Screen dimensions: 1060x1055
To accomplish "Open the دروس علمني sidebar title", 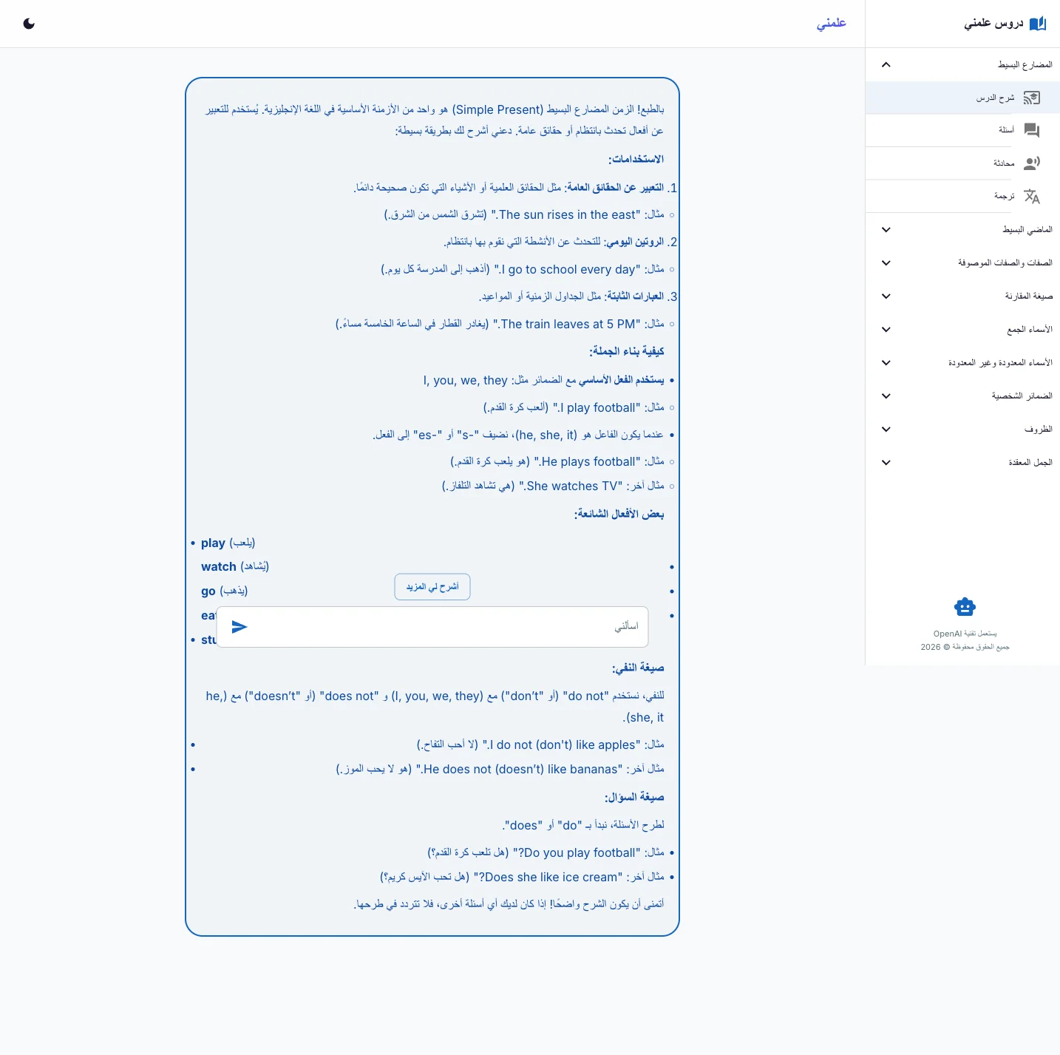I will coord(993,24).
